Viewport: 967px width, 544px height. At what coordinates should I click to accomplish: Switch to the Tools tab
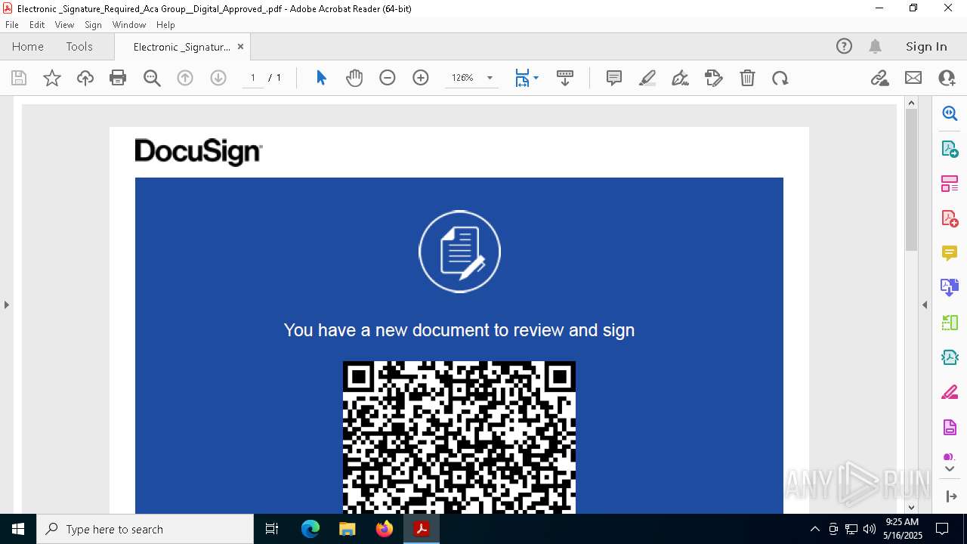(79, 47)
